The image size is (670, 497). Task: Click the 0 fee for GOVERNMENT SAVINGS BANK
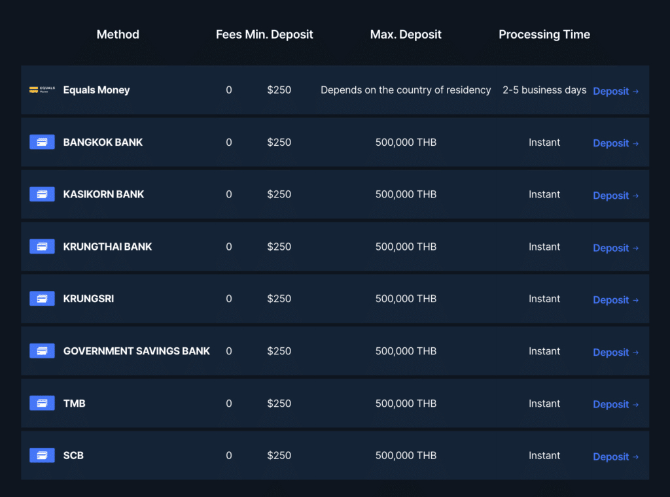pyautogui.click(x=229, y=351)
